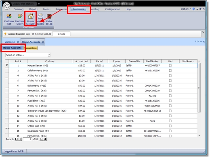Screen dimensions: 210x158
Task: Sort by the Account Limit column header
Action: point(82,61)
